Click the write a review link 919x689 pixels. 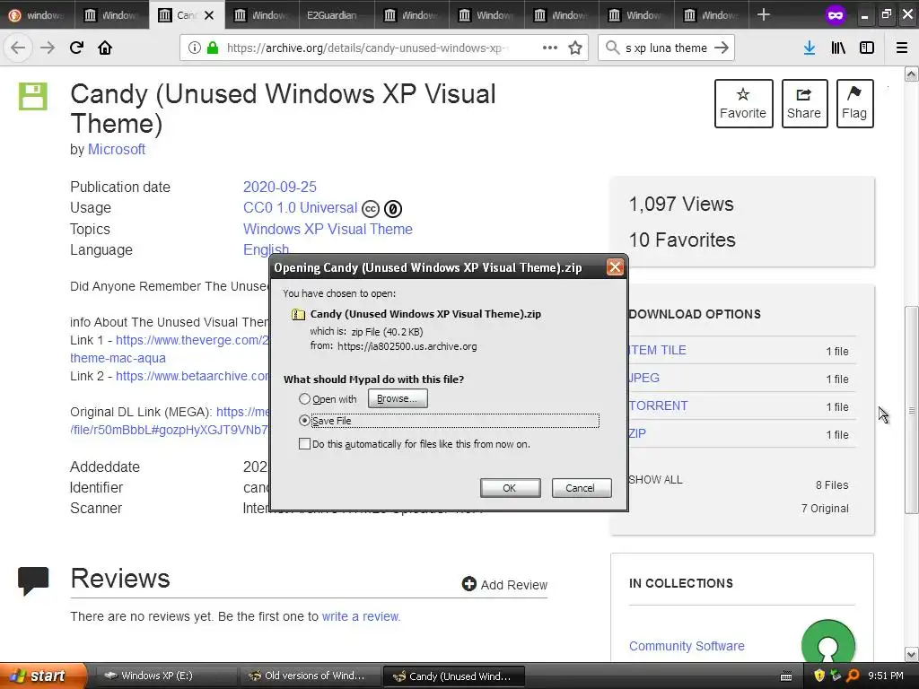[x=361, y=616]
